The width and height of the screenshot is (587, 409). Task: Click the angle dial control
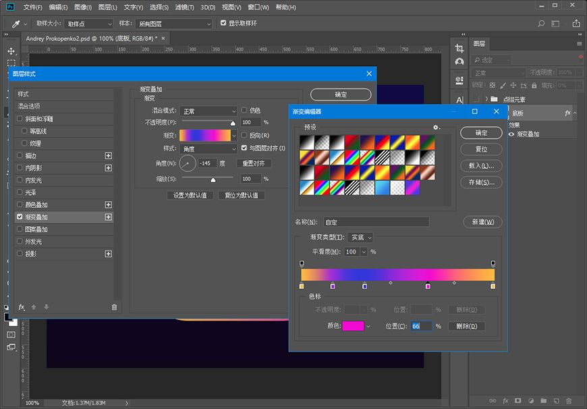click(188, 164)
